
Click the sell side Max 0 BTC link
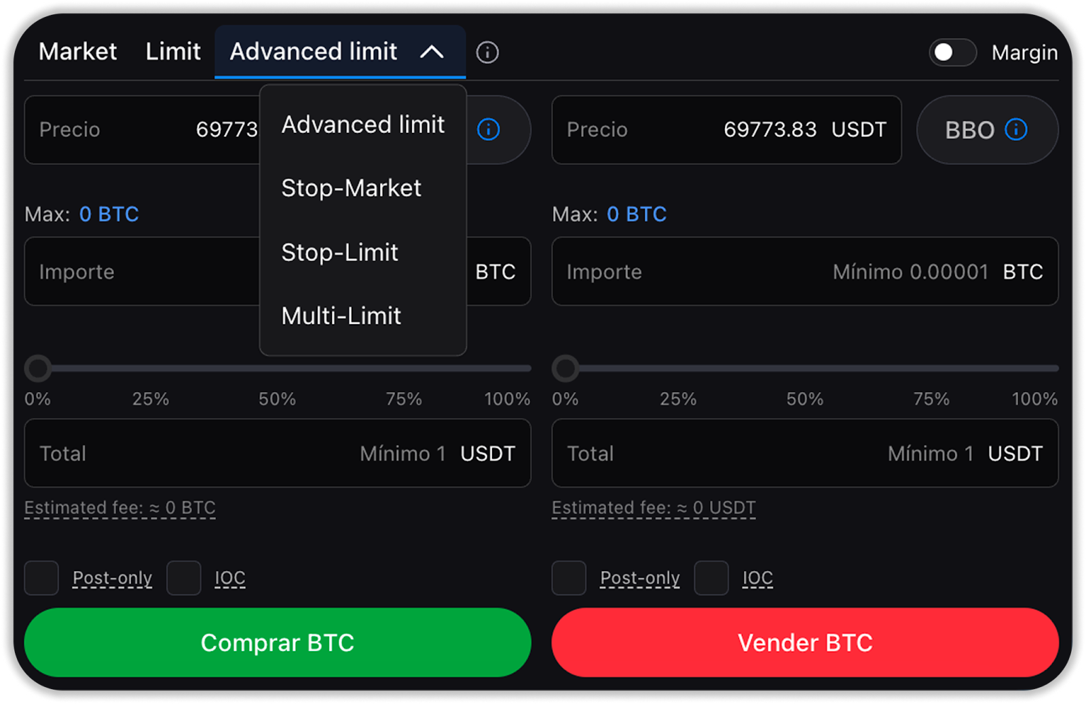point(636,214)
